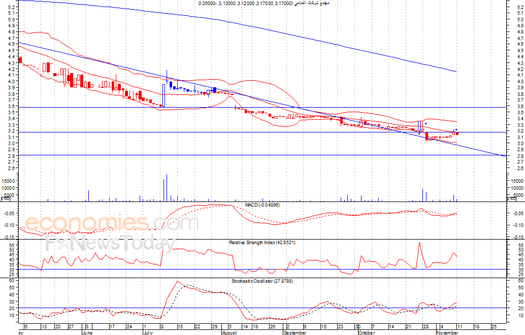Viewport: 525px width, 335px height.
Task: Click the '25' date label on time axis
Action: click(494, 327)
